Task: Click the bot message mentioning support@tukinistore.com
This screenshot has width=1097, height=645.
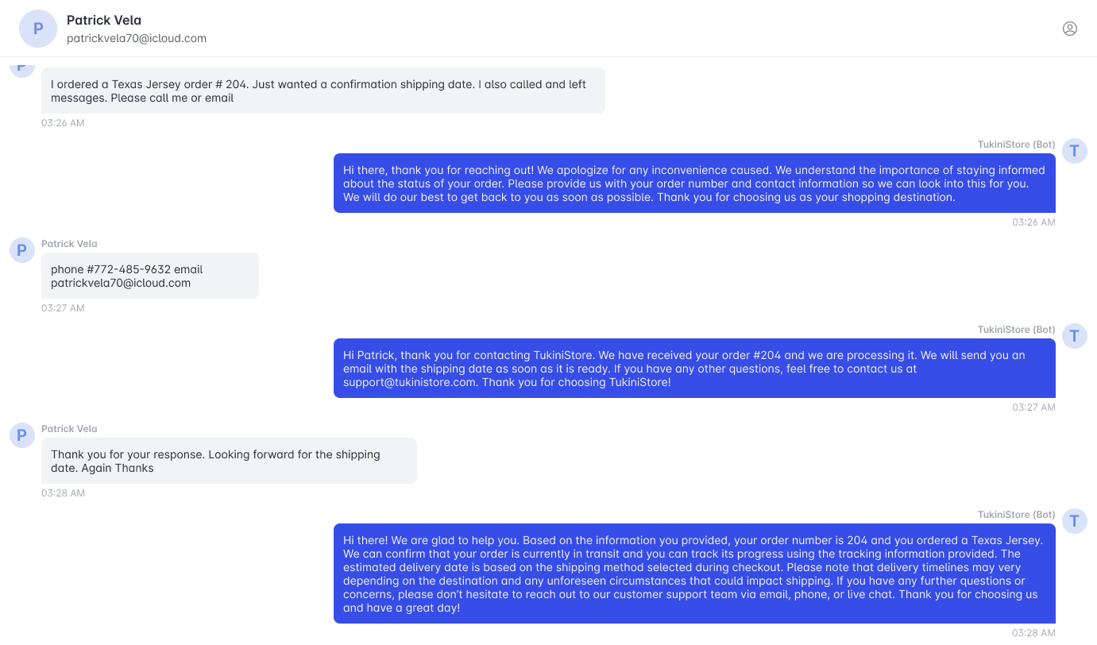Action: tap(694, 369)
